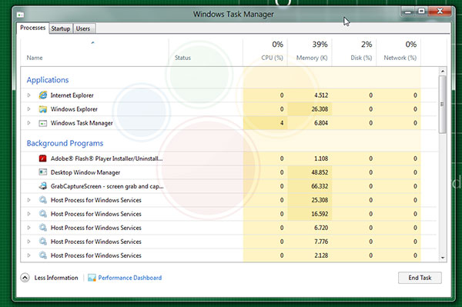Click the Adobe Flash Player red icon
The height and width of the screenshot is (307, 462).
42,159
